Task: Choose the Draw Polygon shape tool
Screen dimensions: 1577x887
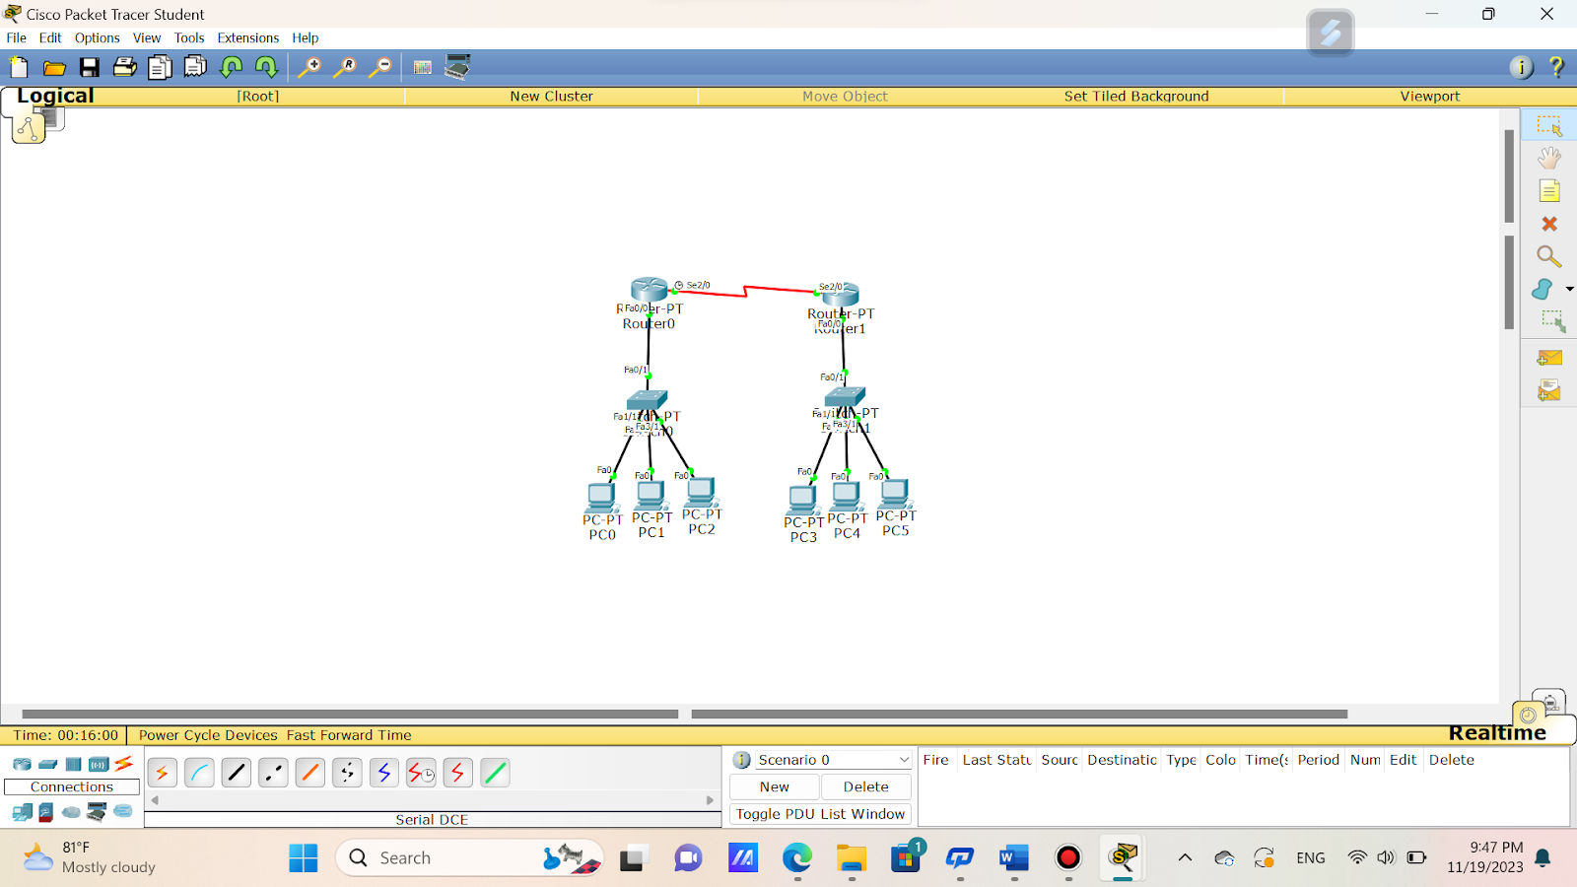Action: tap(1543, 289)
